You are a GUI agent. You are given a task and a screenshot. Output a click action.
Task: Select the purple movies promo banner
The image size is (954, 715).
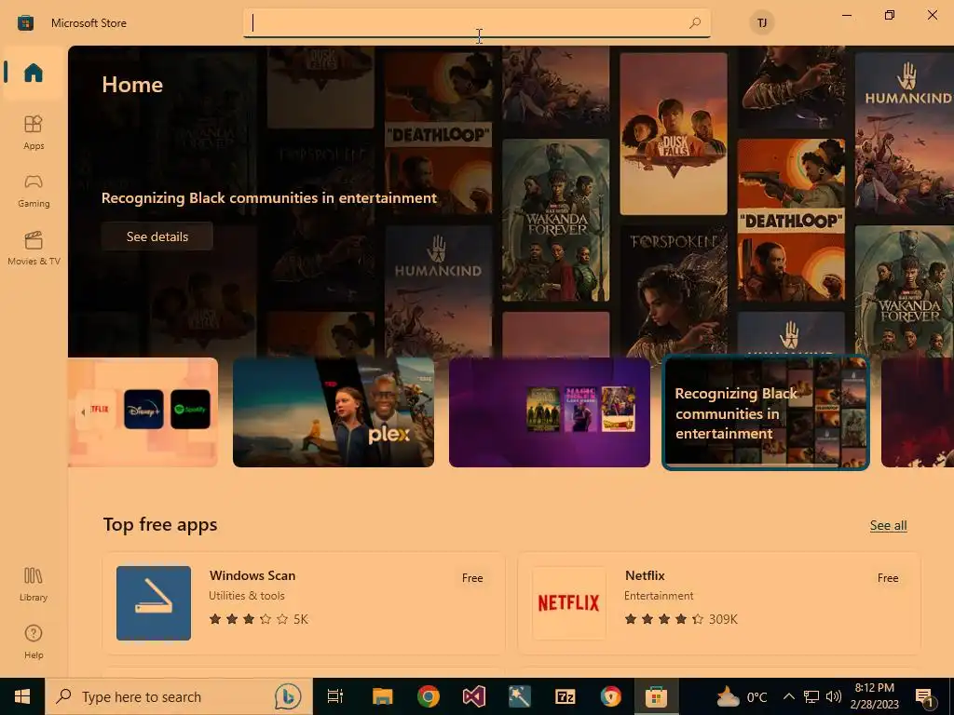550,412
